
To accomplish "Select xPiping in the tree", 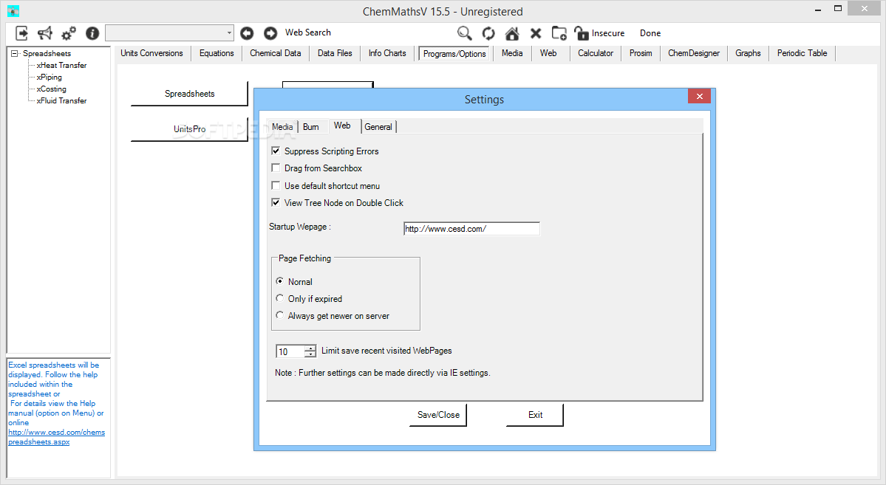I will click(50, 78).
